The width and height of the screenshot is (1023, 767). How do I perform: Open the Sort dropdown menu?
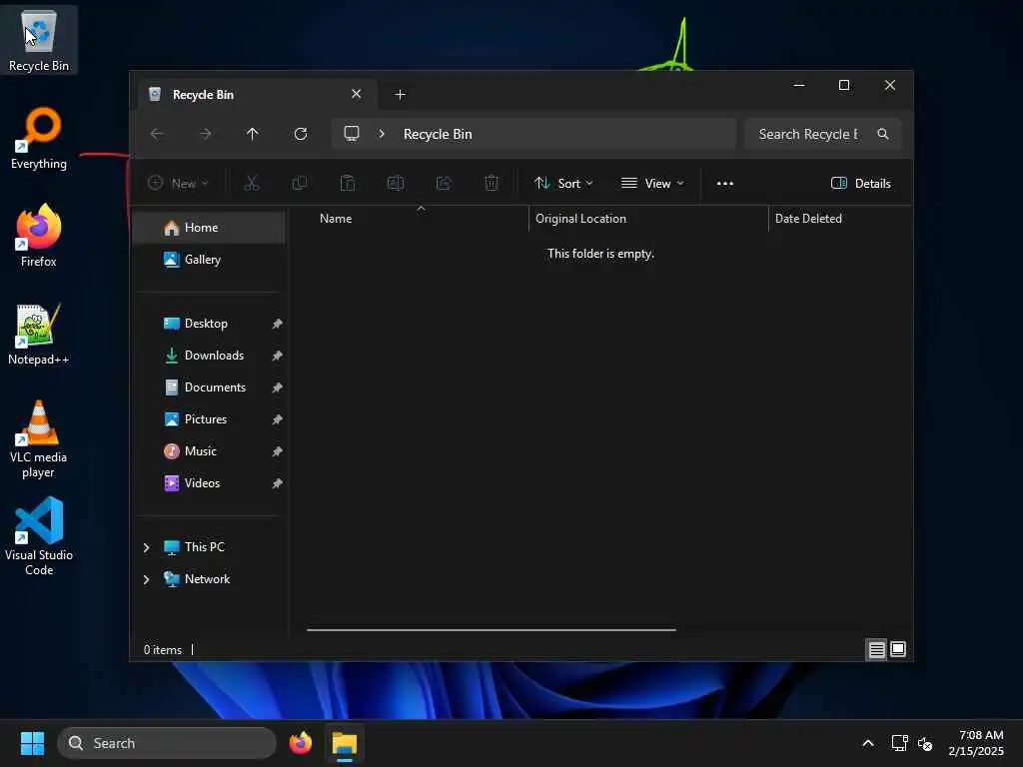click(563, 184)
